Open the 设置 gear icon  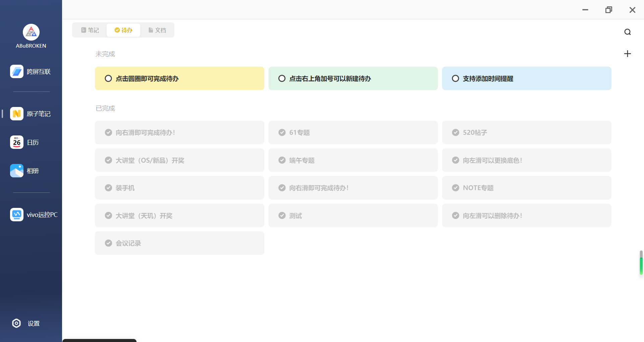(16, 323)
